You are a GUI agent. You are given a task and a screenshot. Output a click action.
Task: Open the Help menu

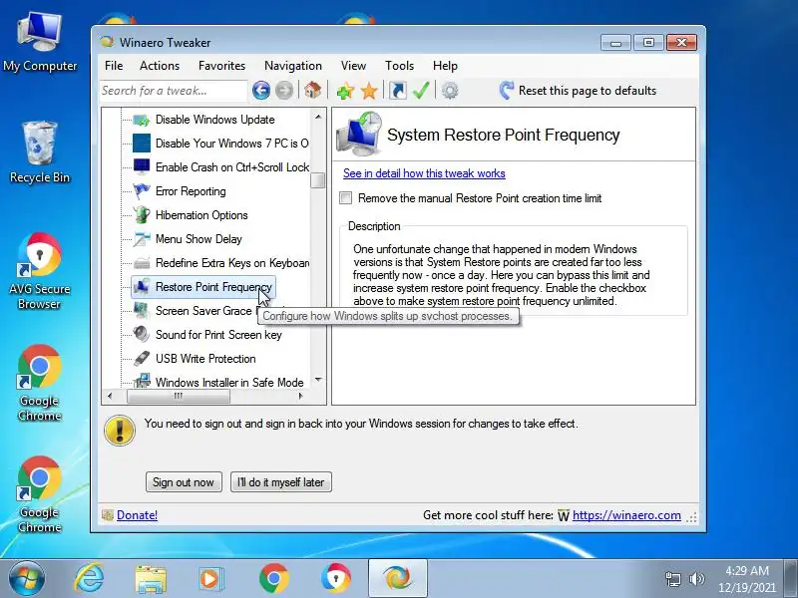tap(445, 66)
